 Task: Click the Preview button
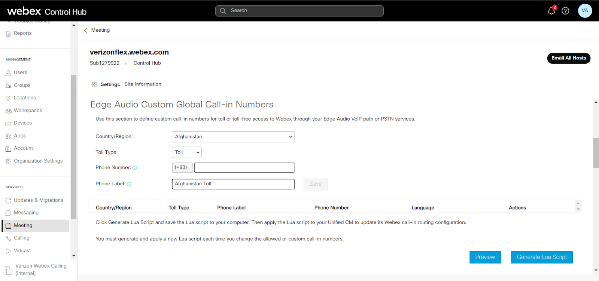485,257
